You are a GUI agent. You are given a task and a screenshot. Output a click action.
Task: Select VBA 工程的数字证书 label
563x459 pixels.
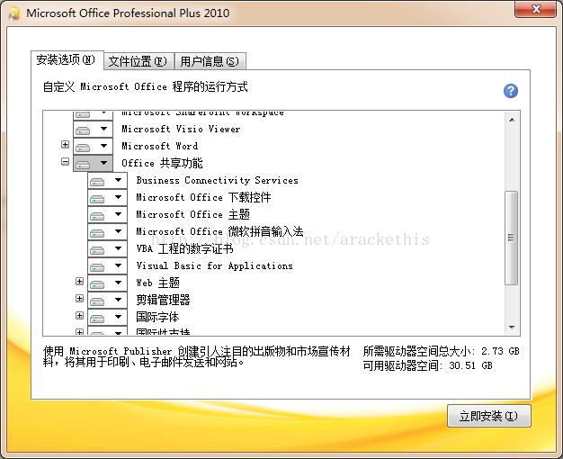tap(185, 248)
